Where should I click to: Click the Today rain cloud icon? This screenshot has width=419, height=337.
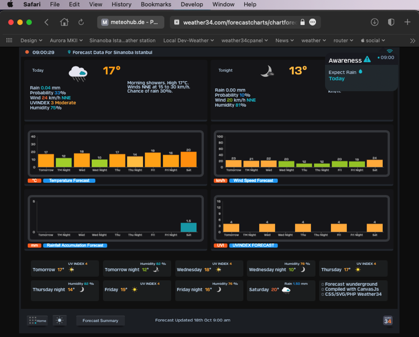[x=78, y=73]
